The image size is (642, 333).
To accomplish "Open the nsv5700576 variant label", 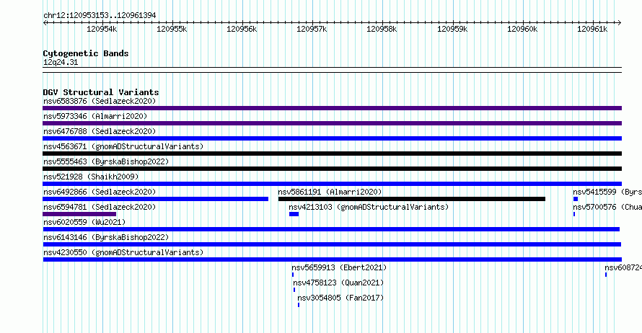I will tap(607, 207).
